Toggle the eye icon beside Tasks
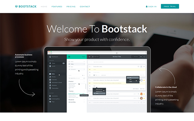 pyautogui.click(x=63, y=63)
